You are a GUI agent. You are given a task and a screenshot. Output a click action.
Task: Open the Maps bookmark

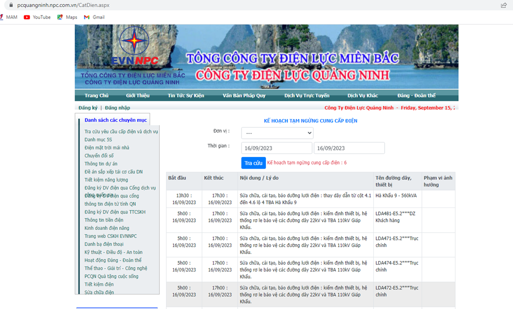pos(67,17)
